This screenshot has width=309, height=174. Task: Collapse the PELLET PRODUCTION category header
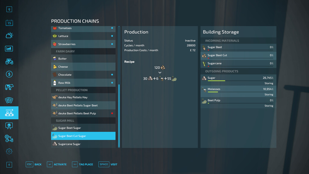pyautogui.click(x=83, y=90)
